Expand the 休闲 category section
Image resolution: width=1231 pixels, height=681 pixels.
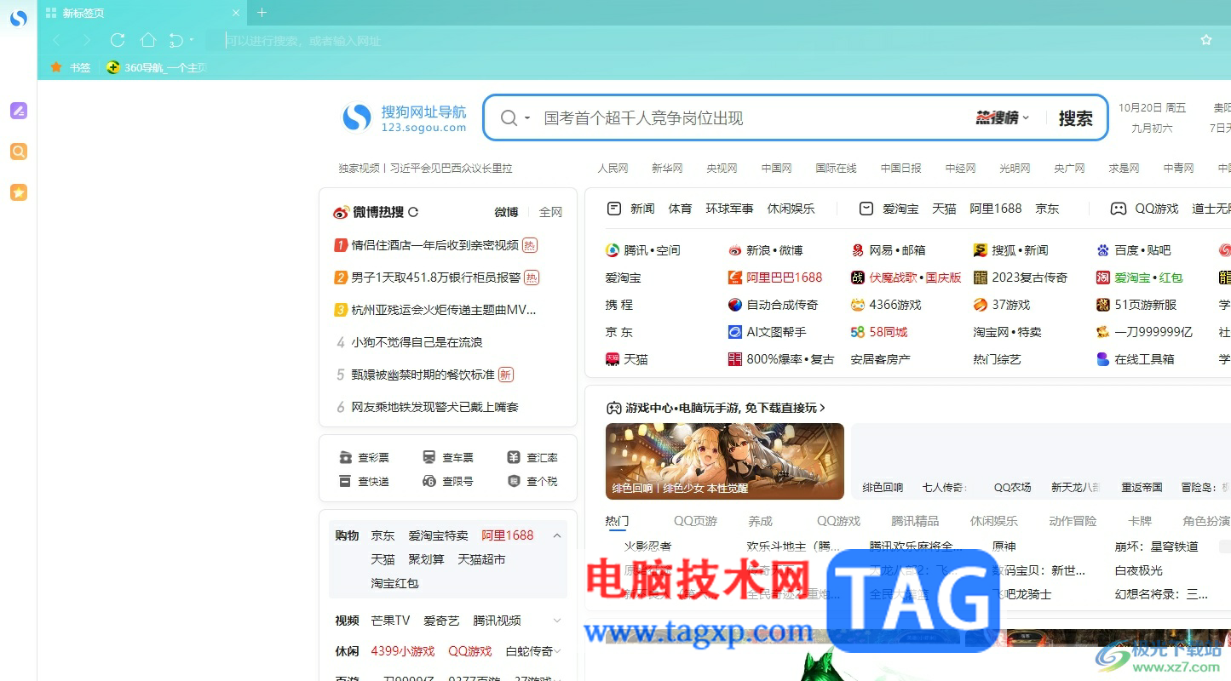557,651
